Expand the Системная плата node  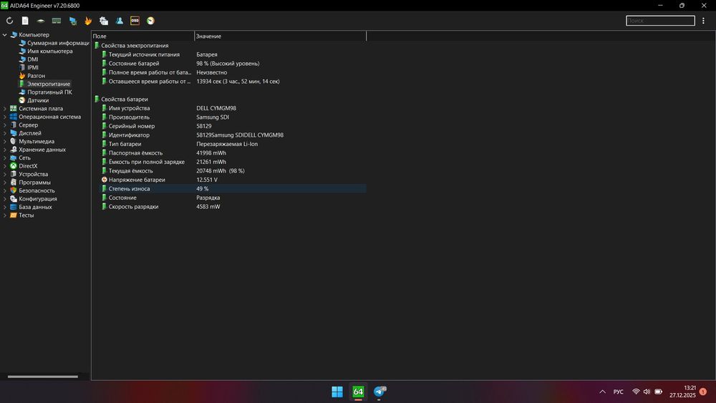4,109
